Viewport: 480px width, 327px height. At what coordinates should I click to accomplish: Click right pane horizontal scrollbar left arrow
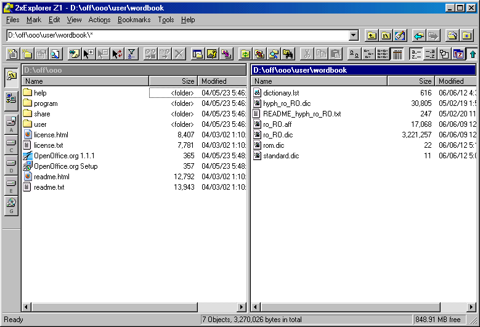(256, 307)
